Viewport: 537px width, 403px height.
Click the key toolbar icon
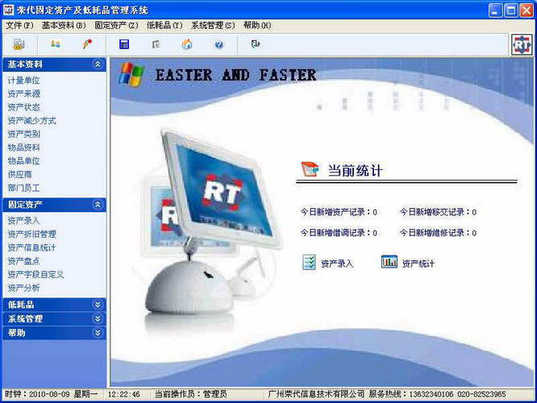(x=87, y=44)
